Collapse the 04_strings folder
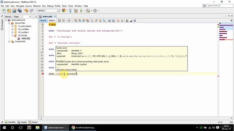This screenshot has height=131, width=234. coord(12,35)
